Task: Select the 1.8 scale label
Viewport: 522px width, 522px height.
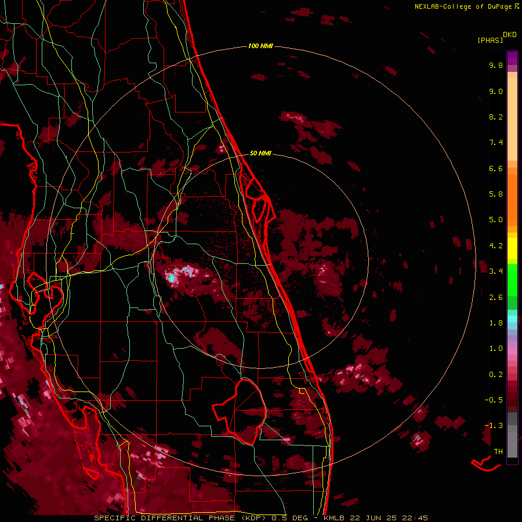Action: [x=496, y=323]
